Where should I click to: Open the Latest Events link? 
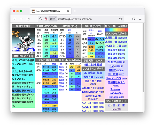coord(93,96)
